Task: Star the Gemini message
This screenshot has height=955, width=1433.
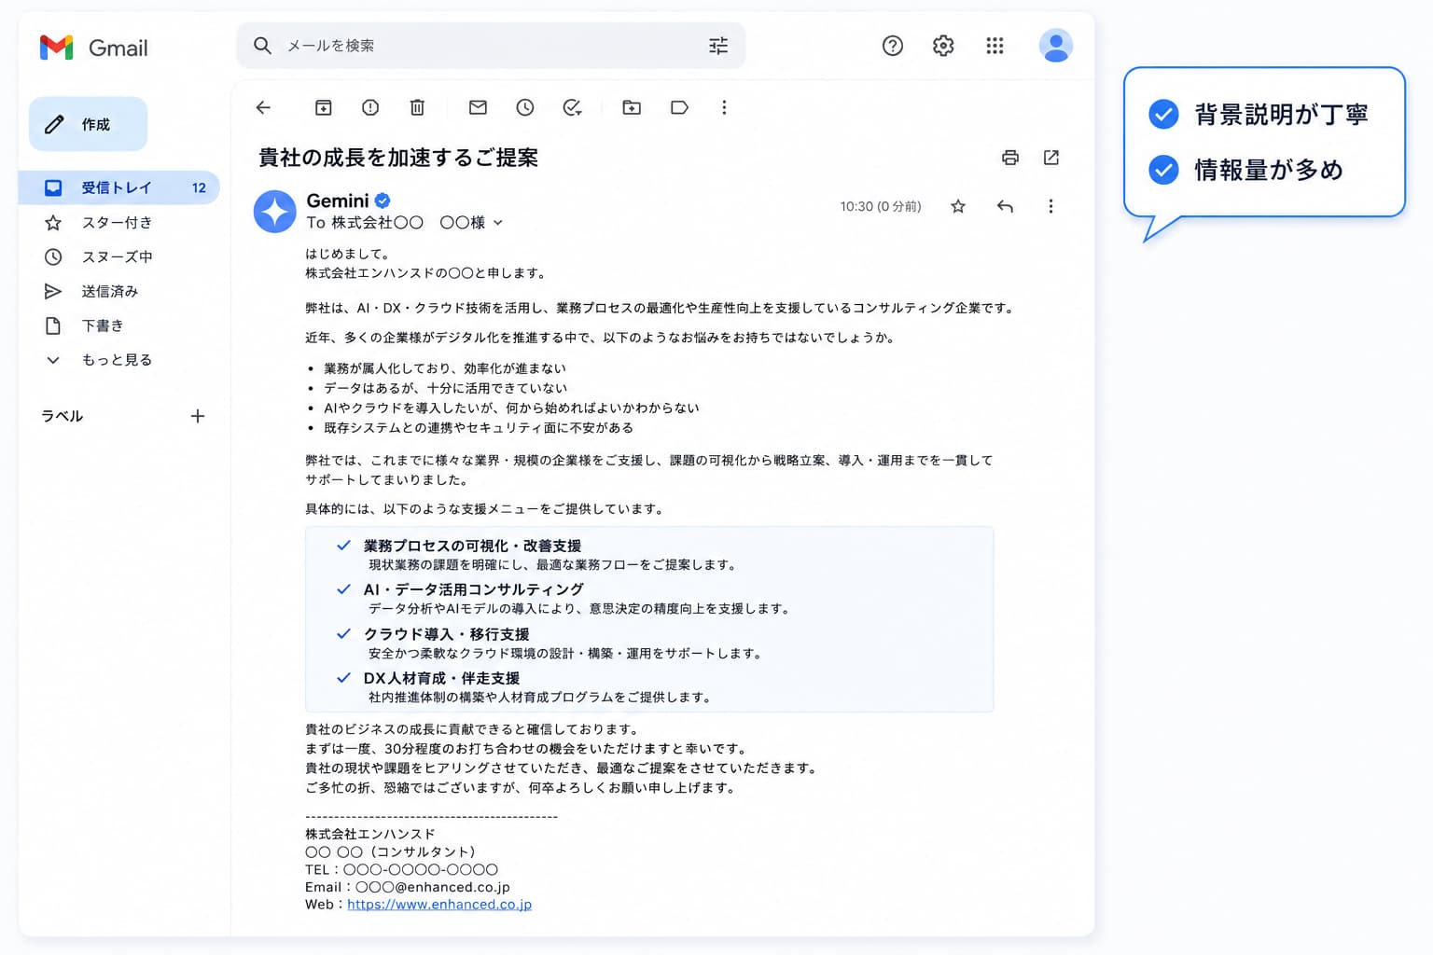Action: 958,206
